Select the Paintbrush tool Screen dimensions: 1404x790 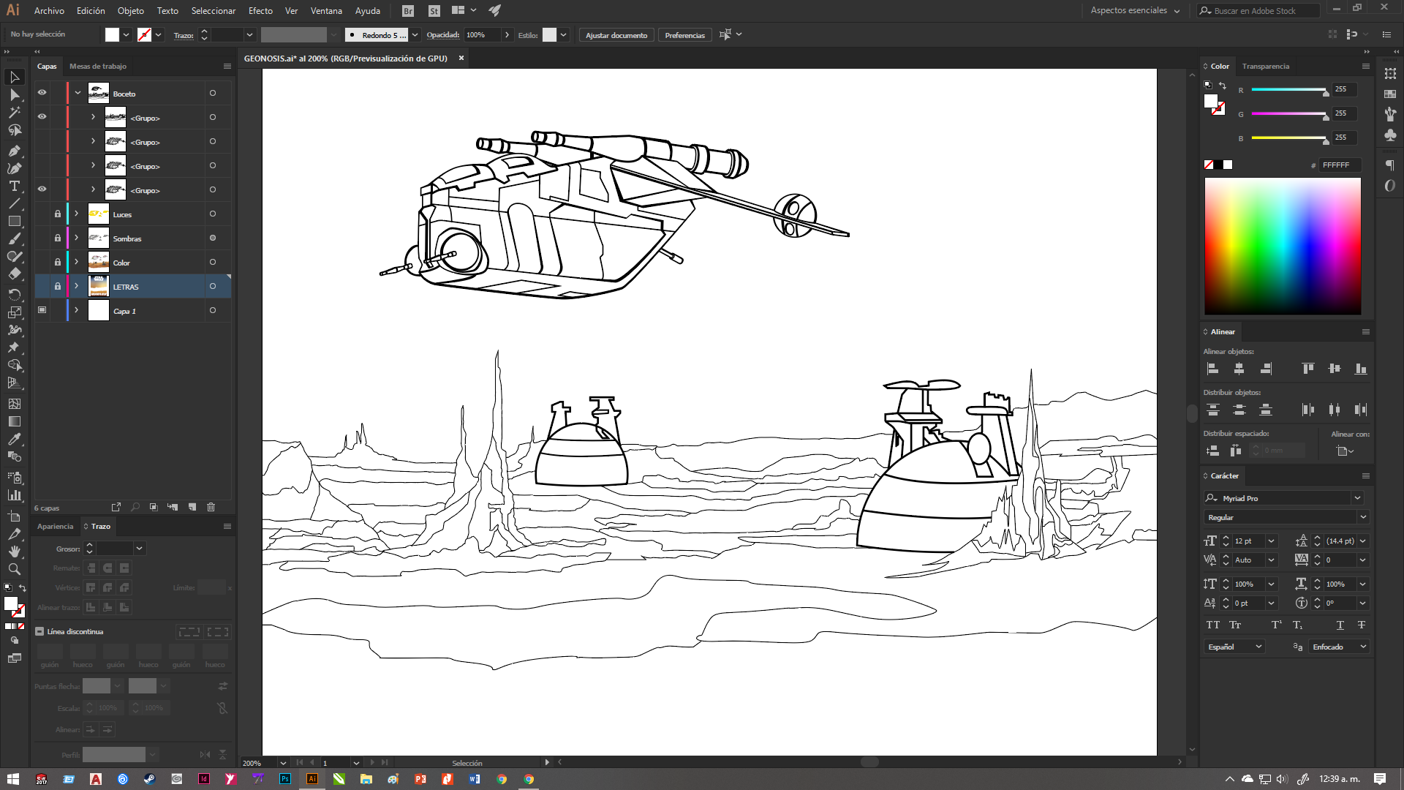(x=14, y=238)
